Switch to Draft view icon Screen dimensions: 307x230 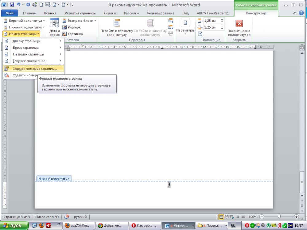tap(243, 217)
